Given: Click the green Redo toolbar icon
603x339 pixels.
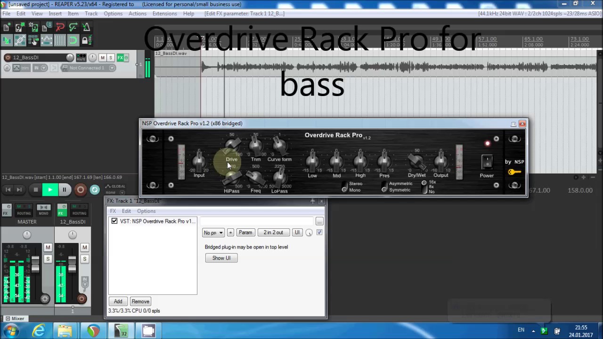Looking at the screenshot, I should (x=73, y=28).
